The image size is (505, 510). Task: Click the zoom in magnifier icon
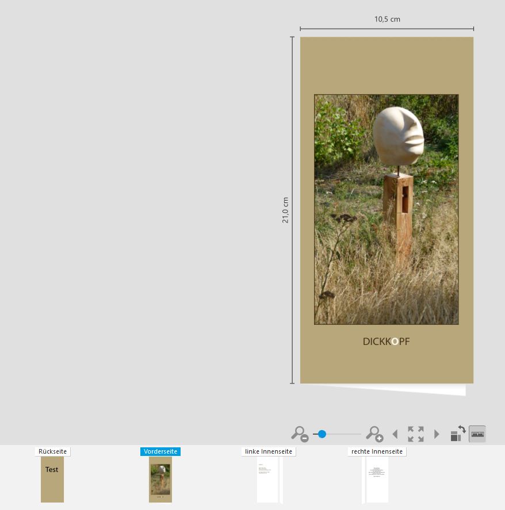374,434
